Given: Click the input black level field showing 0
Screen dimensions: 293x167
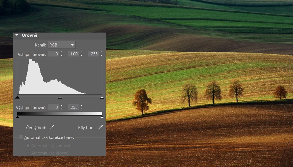Looking at the screenshot, I should [x=54, y=54].
